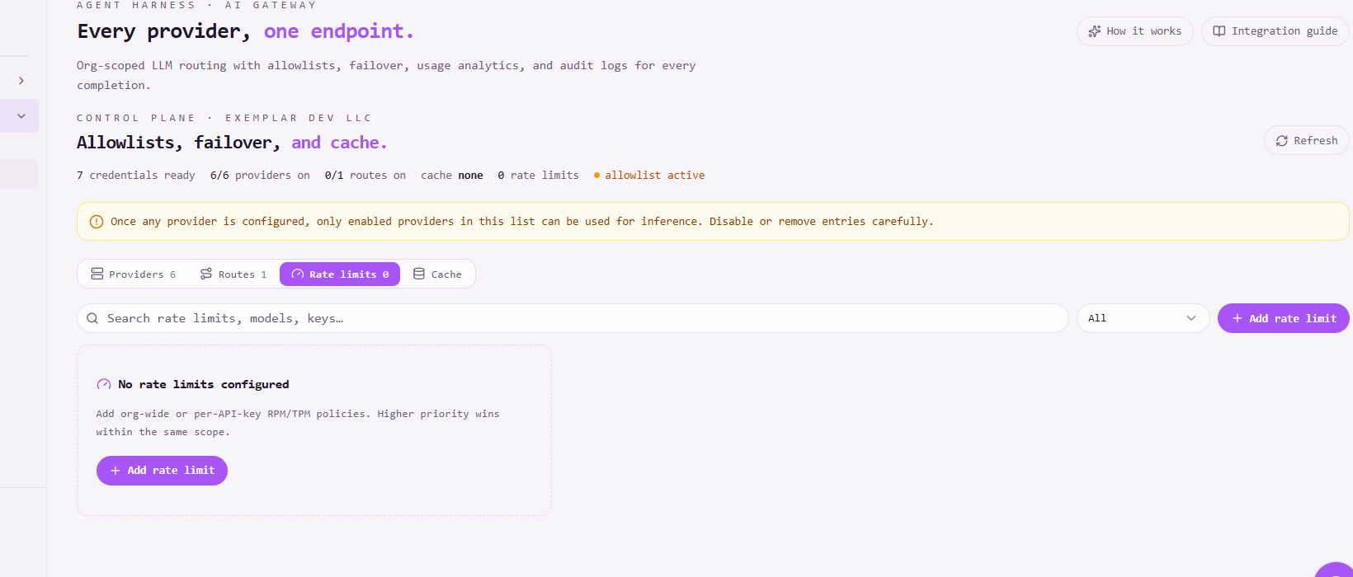
Task: Click the circular arrows Refresh icon
Action: click(1282, 141)
